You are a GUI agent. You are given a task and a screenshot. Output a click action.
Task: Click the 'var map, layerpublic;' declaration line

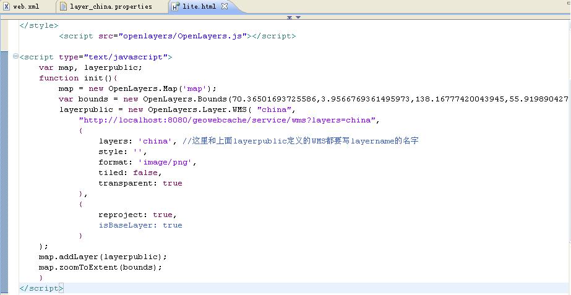pos(90,67)
